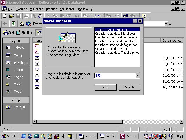The image size is (186, 140).
Task: Click the Home icon on the Web toolbar
Action: [22, 24]
